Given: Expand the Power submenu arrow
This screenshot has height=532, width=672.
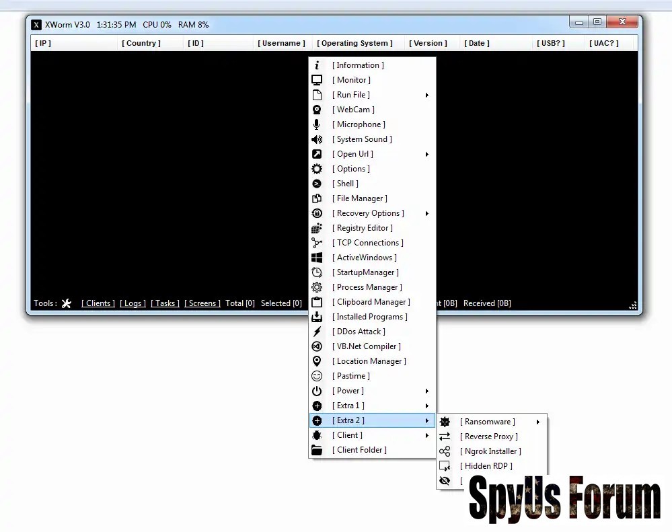Looking at the screenshot, I should click(426, 391).
